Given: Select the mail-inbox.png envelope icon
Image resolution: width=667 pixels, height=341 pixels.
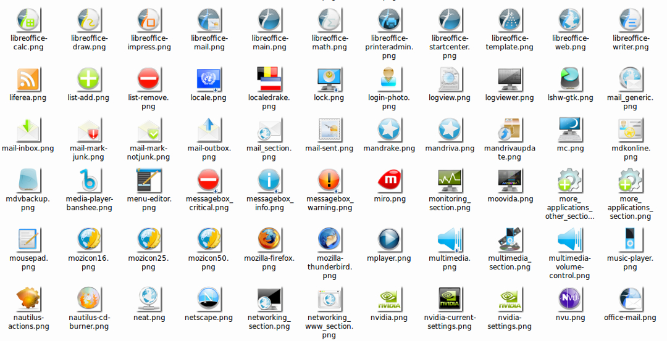Looking at the screenshot, I should pyautogui.click(x=28, y=130).
